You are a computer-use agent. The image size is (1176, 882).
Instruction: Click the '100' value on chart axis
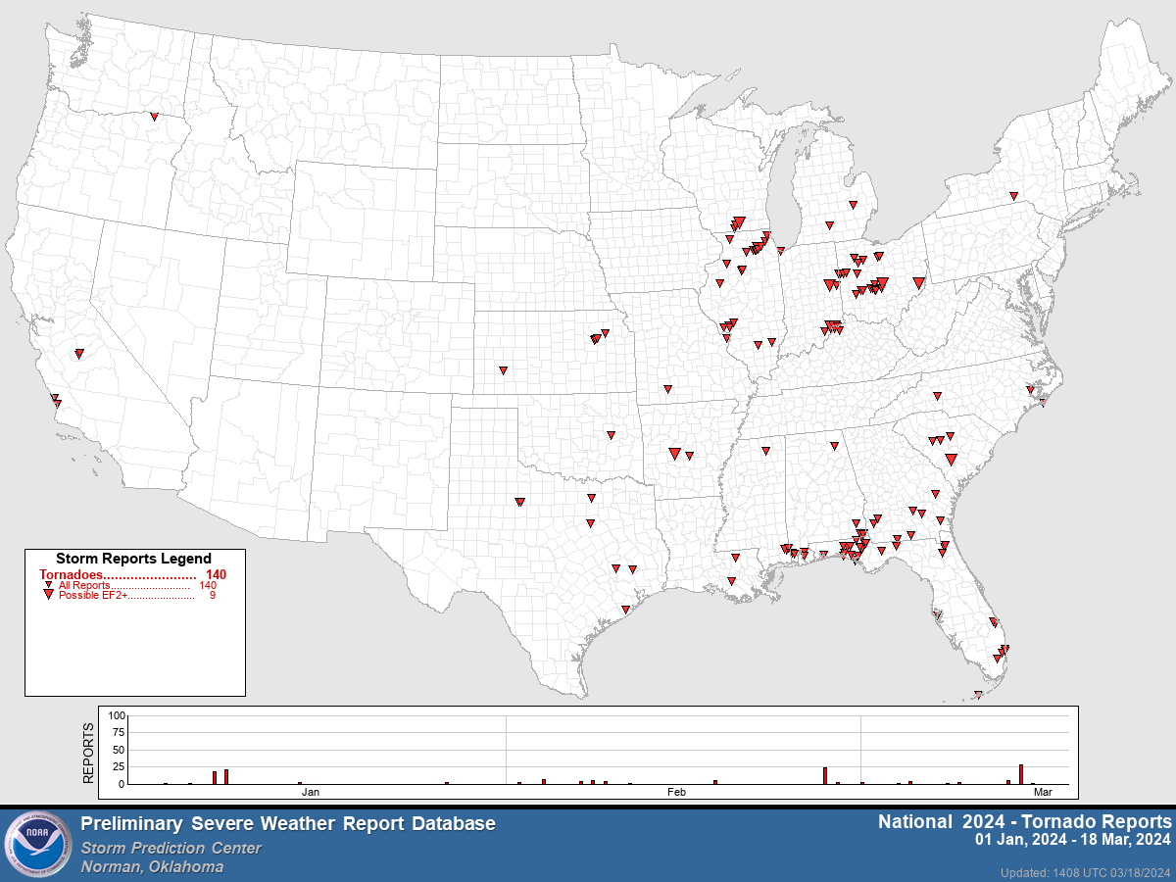(x=118, y=715)
